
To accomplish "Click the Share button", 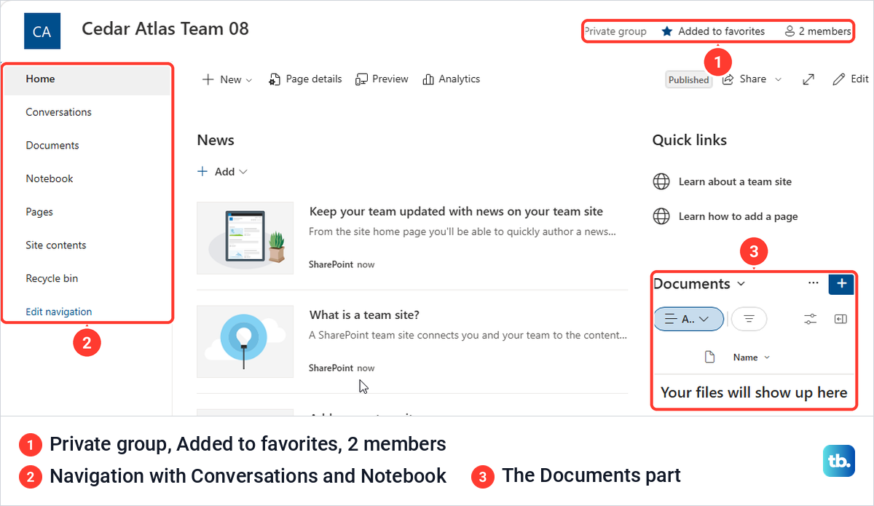I will click(x=744, y=79).
